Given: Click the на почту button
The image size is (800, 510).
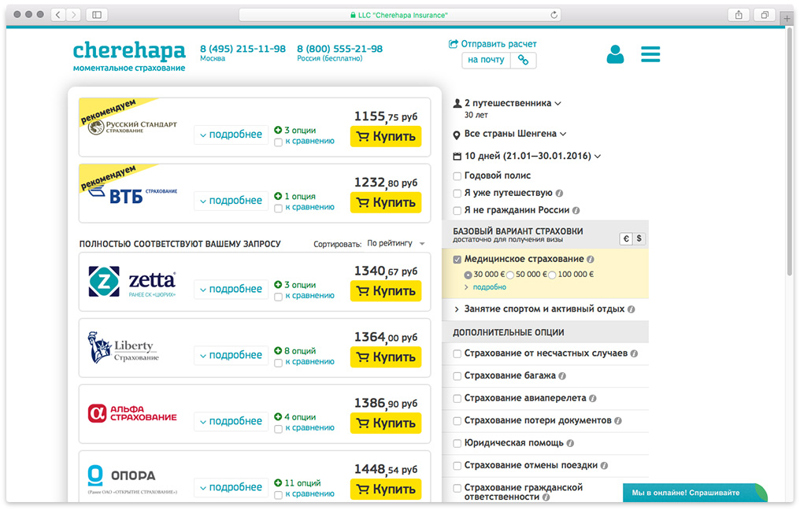Looking at the screenshot, I should pyautogui.click(x=485, y=60).
